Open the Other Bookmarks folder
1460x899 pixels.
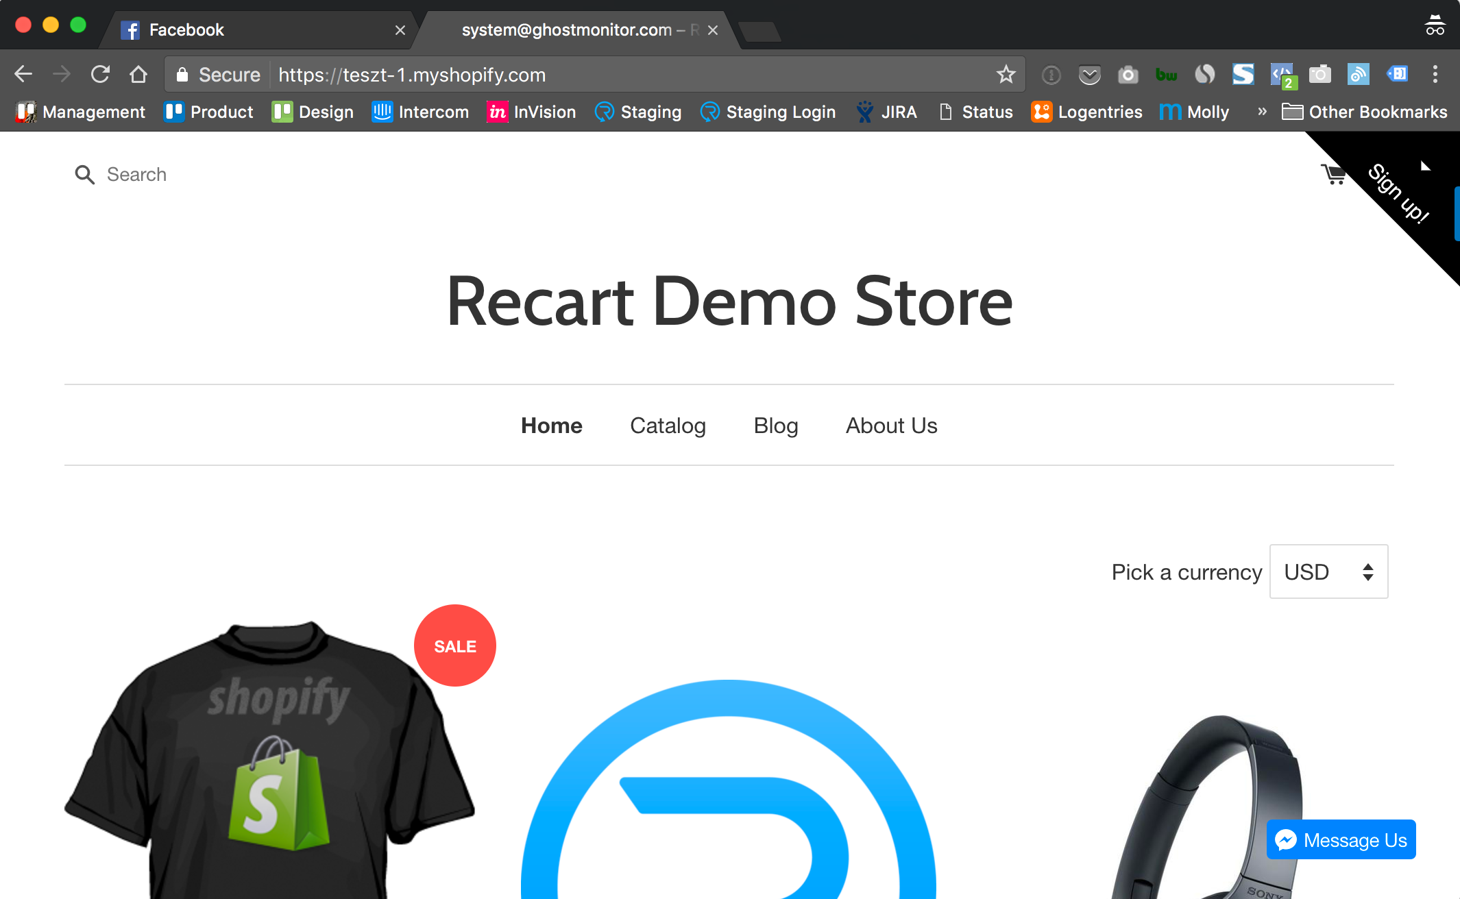point(1365,112)
